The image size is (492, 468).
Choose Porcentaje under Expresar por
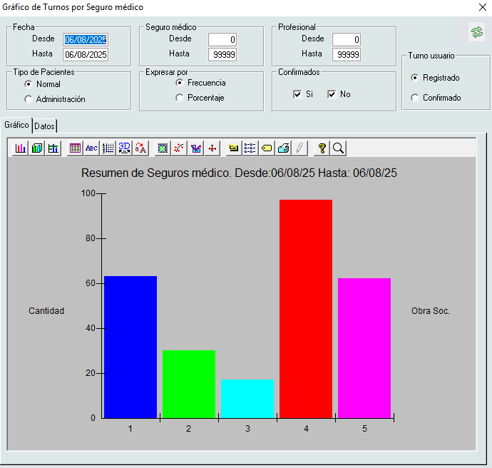tap(180, 98)
